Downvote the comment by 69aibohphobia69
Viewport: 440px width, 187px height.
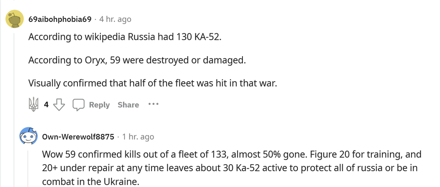[x=59, y=104]
